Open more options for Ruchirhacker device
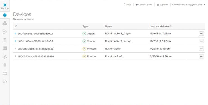208x105 pixels. 201,49
